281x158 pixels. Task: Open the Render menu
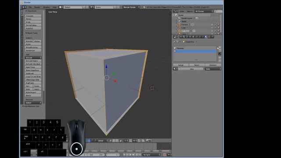[37, 7]
